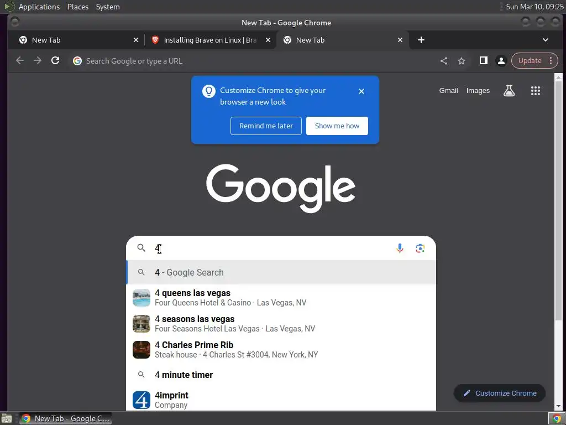Dismiss the Customize Chrome tip
566x425 pixels.
coord(361,91)
